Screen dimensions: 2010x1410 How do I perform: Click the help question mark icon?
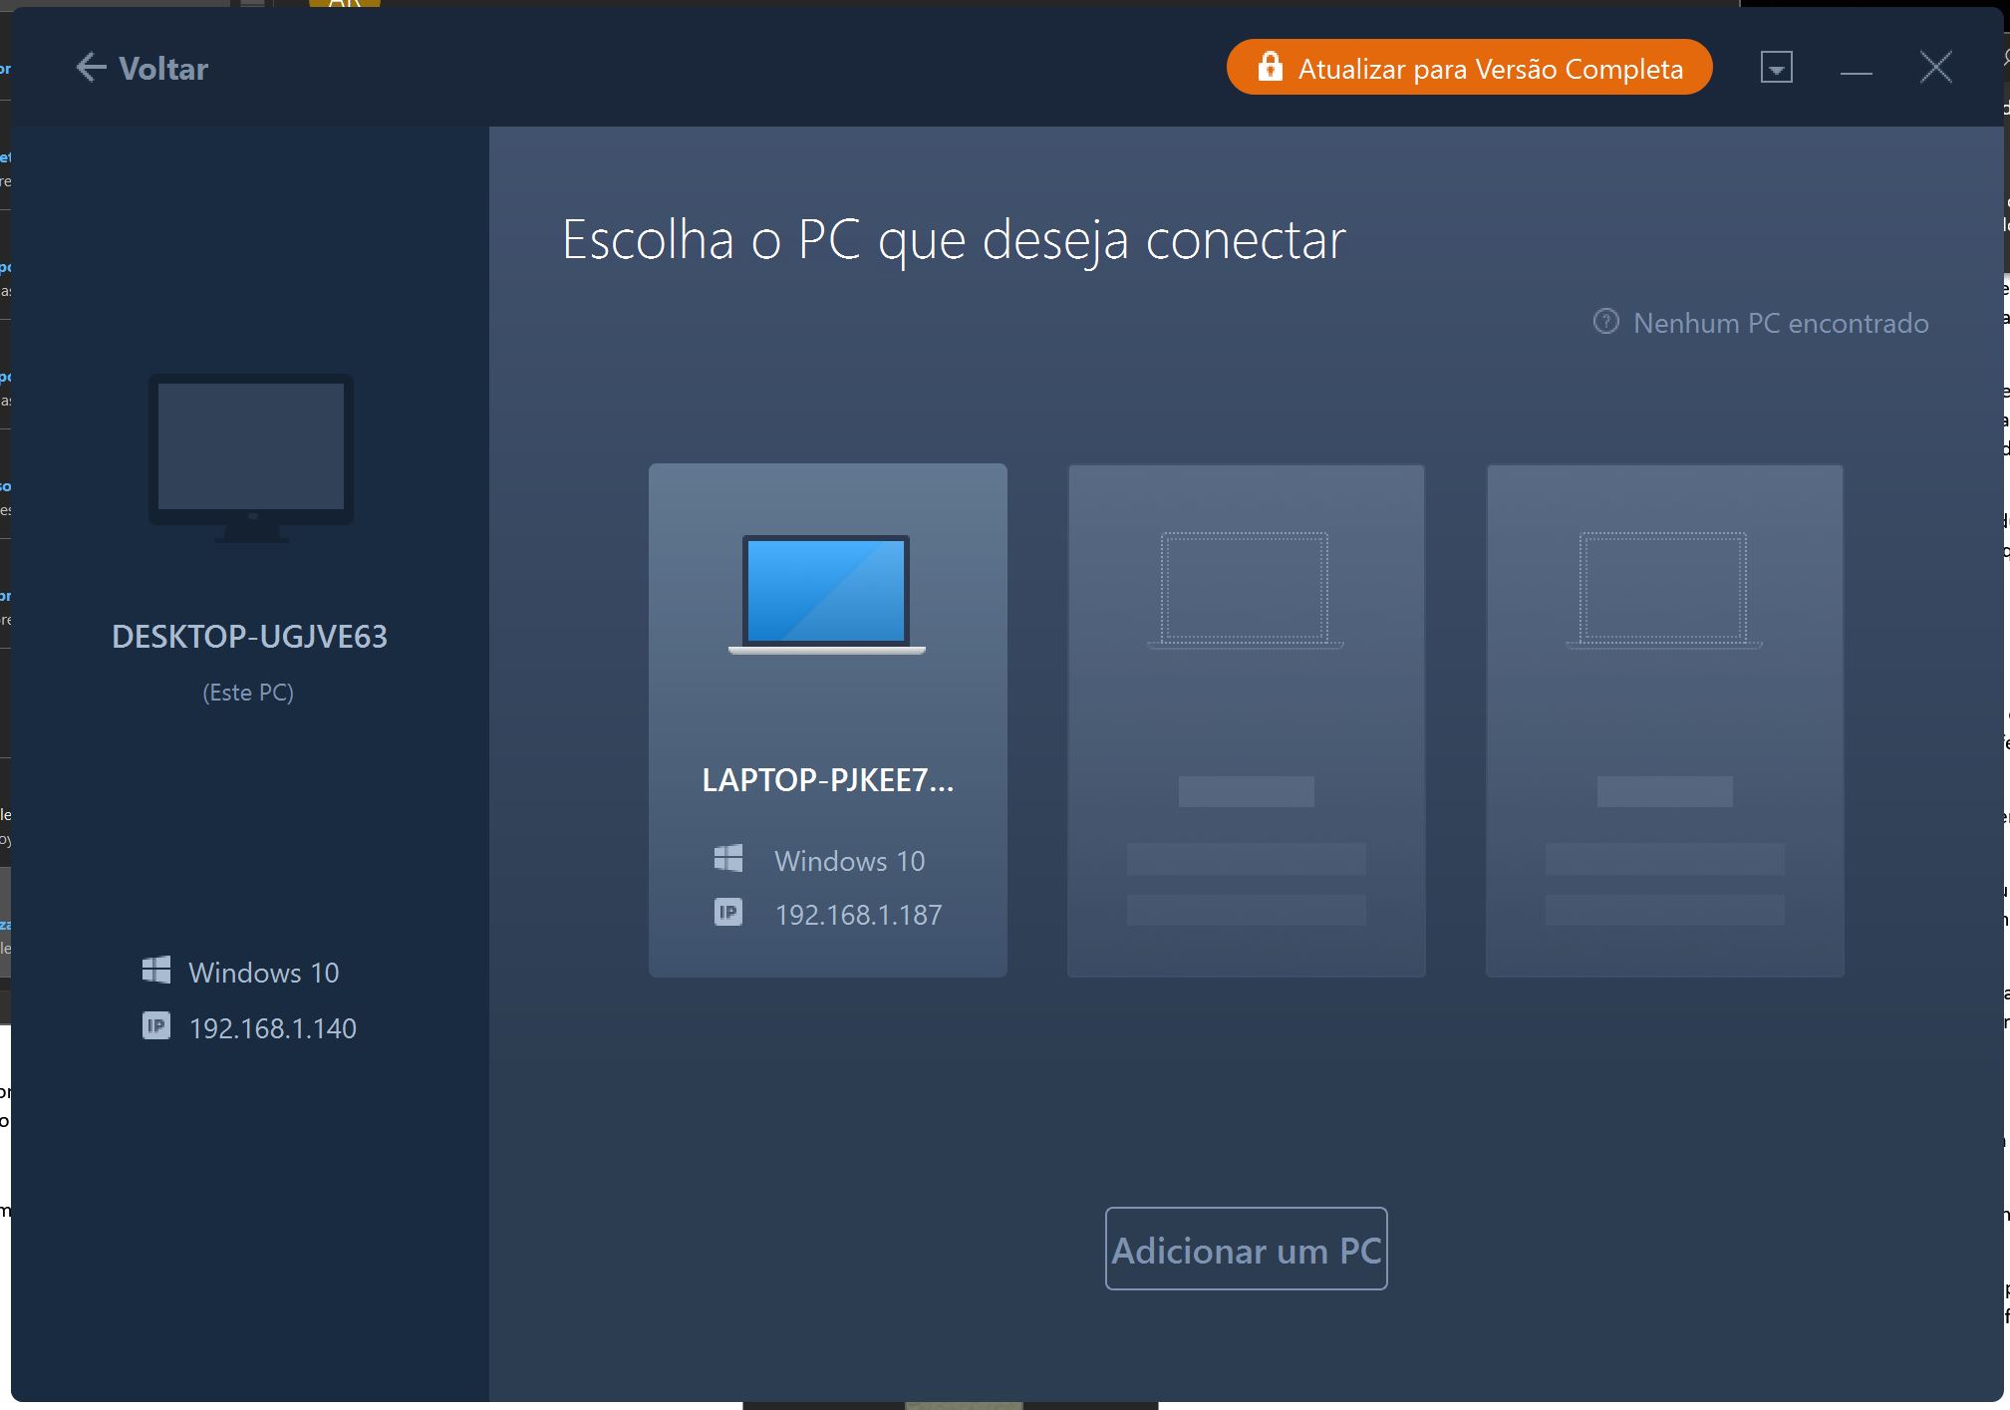[1605, 322]
